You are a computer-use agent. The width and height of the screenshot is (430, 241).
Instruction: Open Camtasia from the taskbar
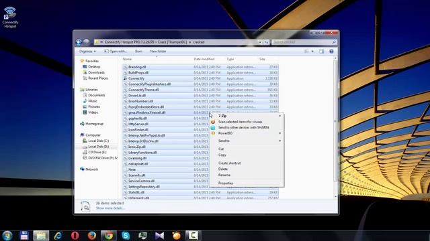(x=193, y=235)
